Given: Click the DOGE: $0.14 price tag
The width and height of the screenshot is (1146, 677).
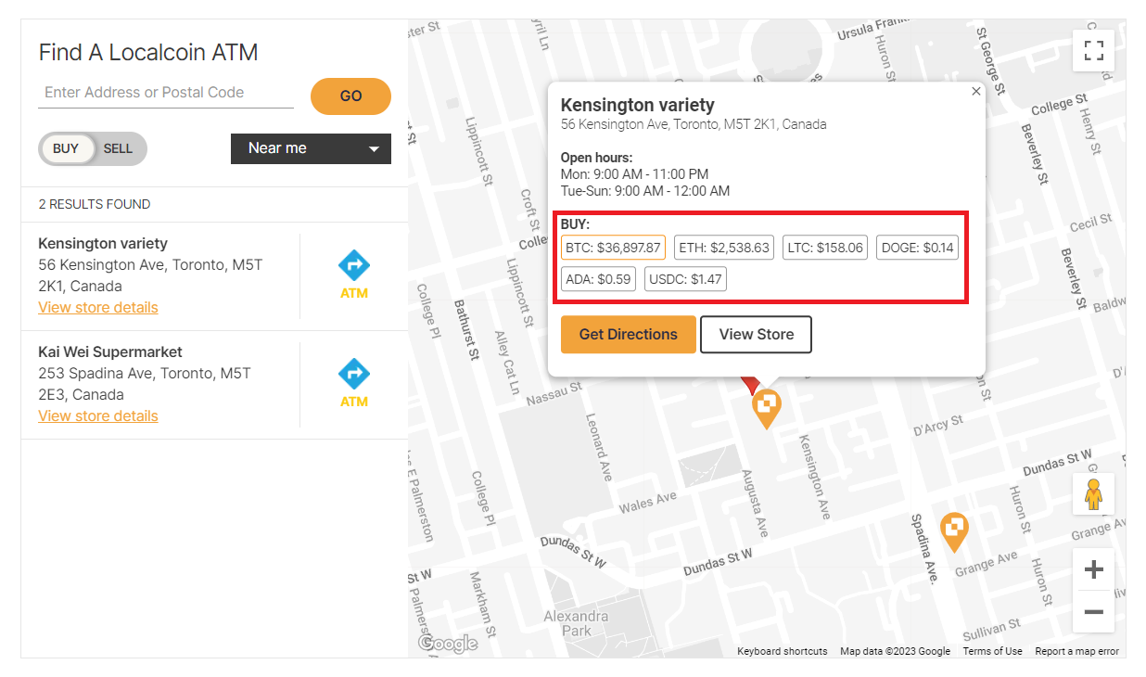Looking at the screenshot, I should click(x=918, y=248).
